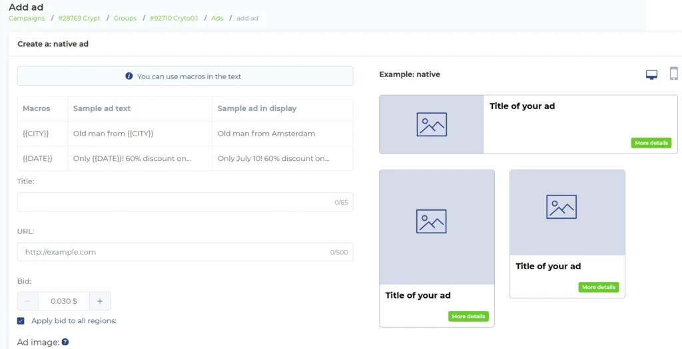The height and width of the screenshot is (349, 682).
Task: Click the 'Add ad' page title
Action: click(x=26, y=7)
